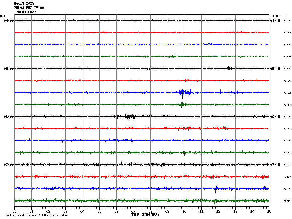Select the VUL03 EHZ IV 00 station header
292x219 pixels.
point(29,8)
